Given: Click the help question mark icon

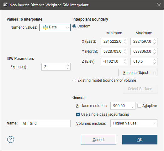Looking at the screenshot, I should tap(11, 139).
